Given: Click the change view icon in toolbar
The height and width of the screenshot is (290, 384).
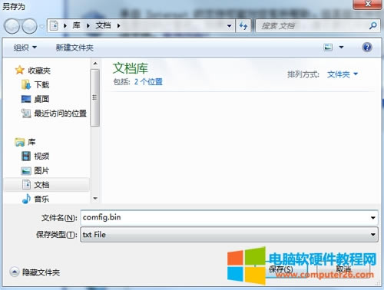Looking at the screenshot, I should (x=328, y=48).
